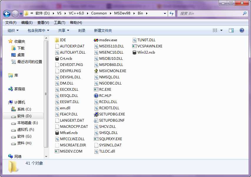This screenshot has height=177, width=251.
Task: Select the SETUPDBG.INF settings file icon
Action: (96, 120)
